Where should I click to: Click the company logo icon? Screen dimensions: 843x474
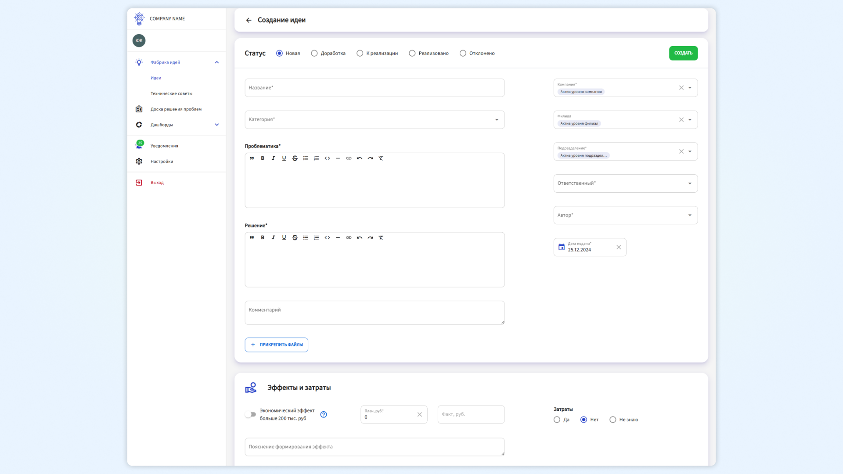coord(139,18)
